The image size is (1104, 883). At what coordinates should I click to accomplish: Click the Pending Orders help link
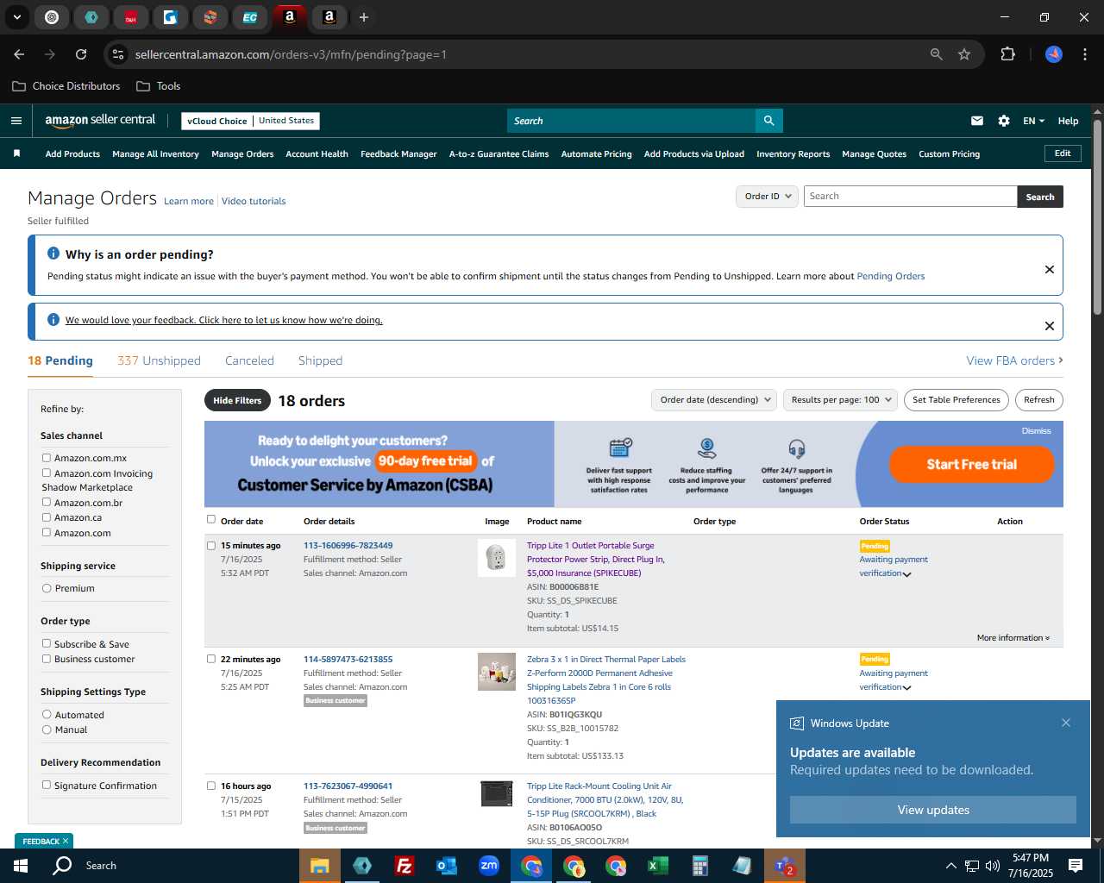coord(890,277)
